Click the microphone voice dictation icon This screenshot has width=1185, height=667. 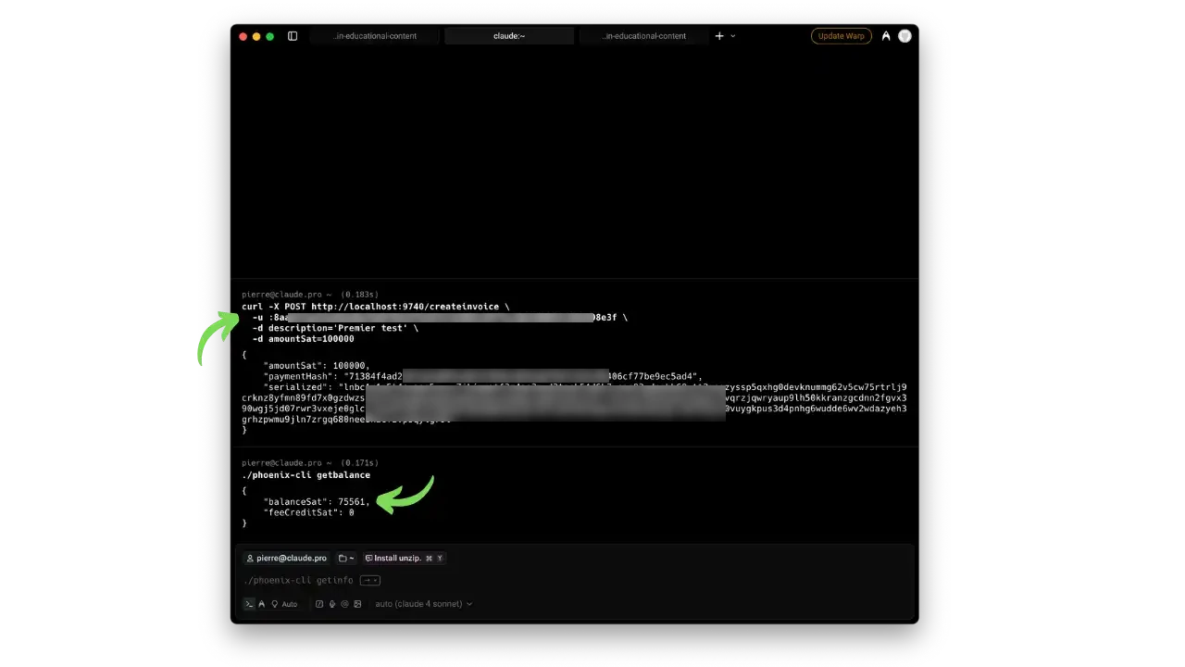[x=331, y=603]
